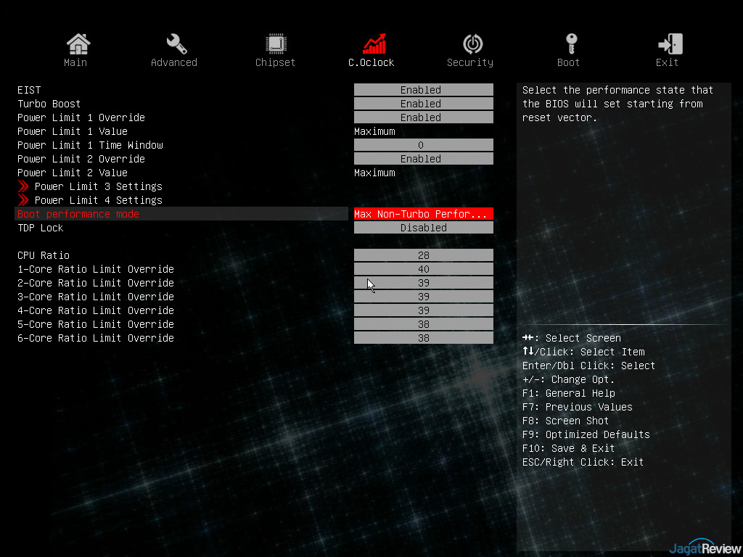
Task: Click the C.Oclock red chart icon
Action: click(374, 44)
